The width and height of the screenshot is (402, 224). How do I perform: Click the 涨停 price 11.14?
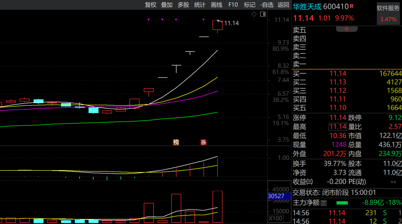click(x=338, y=117)
